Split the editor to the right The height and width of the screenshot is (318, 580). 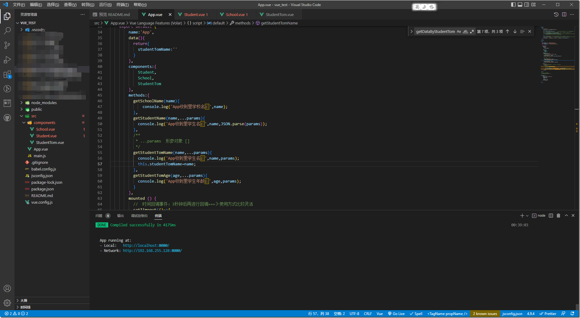pos(564,14)
